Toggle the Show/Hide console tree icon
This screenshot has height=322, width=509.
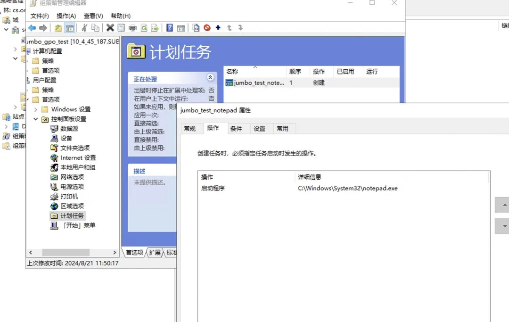tap(69, 27)
